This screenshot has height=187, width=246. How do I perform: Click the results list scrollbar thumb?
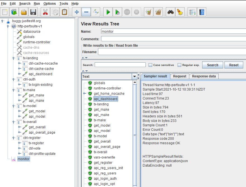(135, 135)
